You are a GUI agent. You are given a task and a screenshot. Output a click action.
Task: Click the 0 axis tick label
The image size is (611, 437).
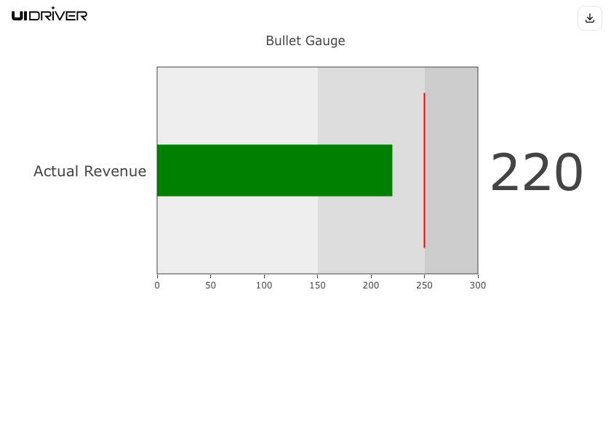[x=157, y=286]
